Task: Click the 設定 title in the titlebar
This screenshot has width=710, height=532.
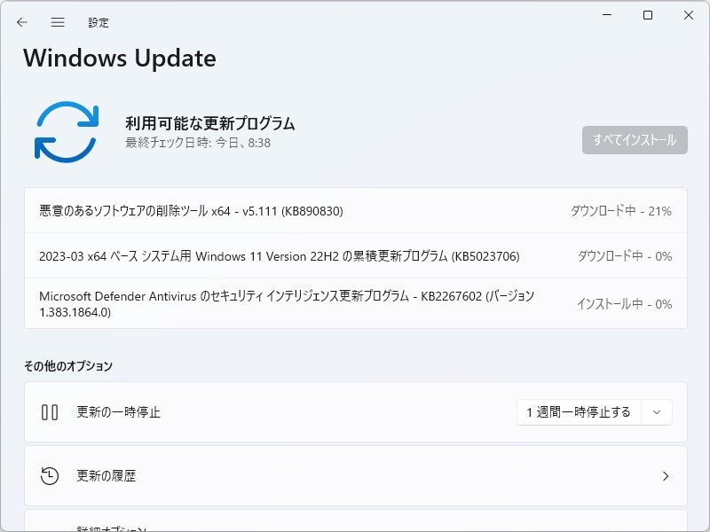Action: 99,22
